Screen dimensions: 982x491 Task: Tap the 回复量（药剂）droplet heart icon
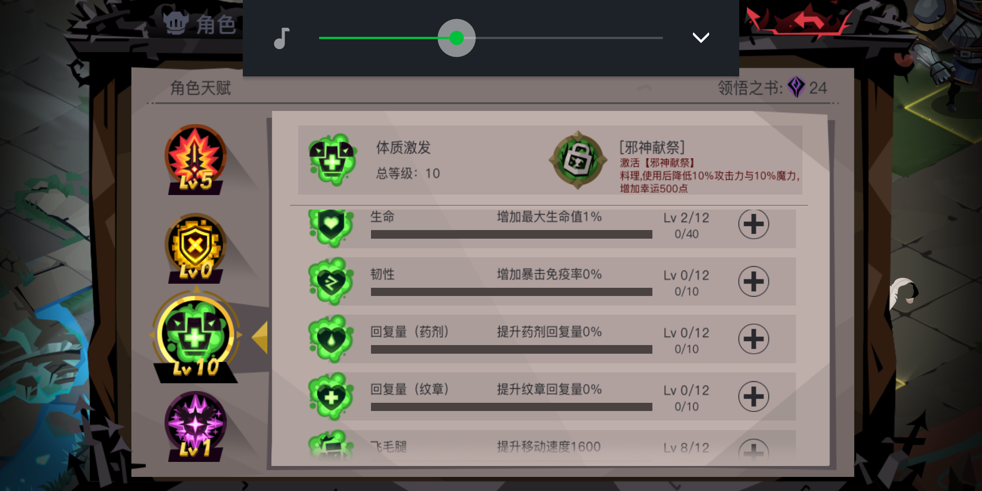pos(331,339)
